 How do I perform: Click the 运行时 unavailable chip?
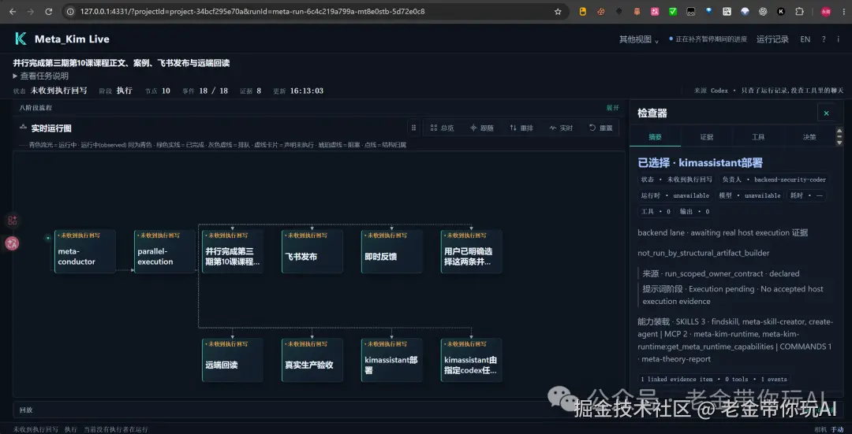[x=674, y=195]
